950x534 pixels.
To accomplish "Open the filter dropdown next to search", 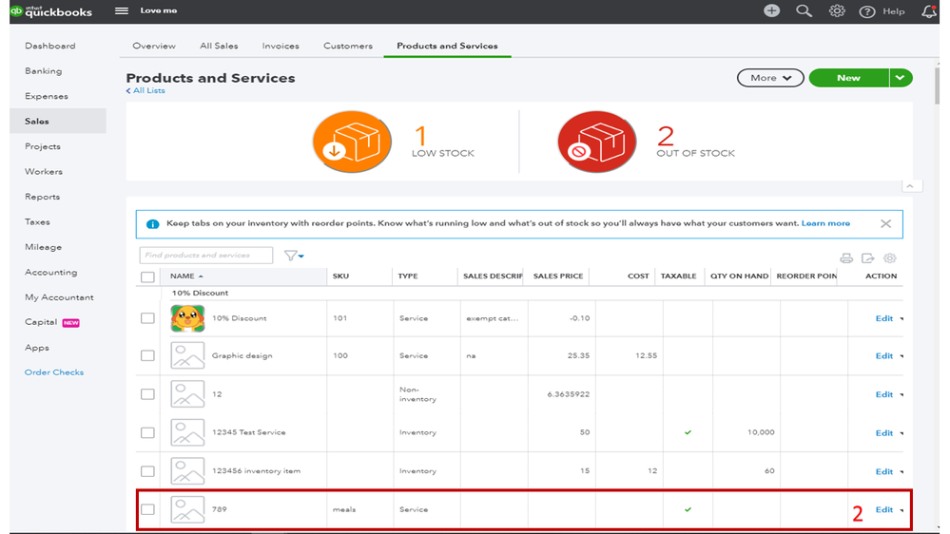I will click(295, 256).
